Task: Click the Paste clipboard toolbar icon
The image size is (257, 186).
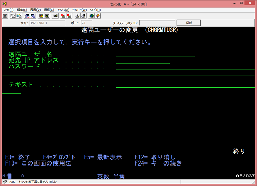Action: 19,16
